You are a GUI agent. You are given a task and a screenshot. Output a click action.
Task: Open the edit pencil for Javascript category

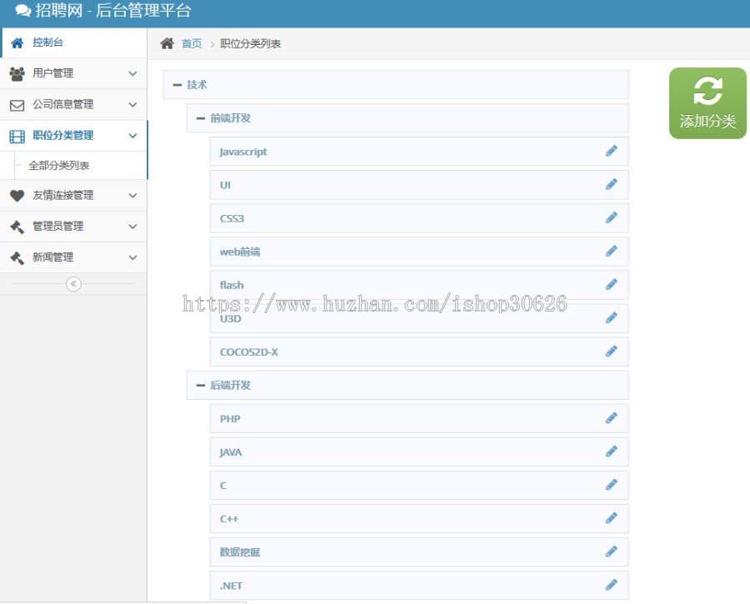pos(612,151)
